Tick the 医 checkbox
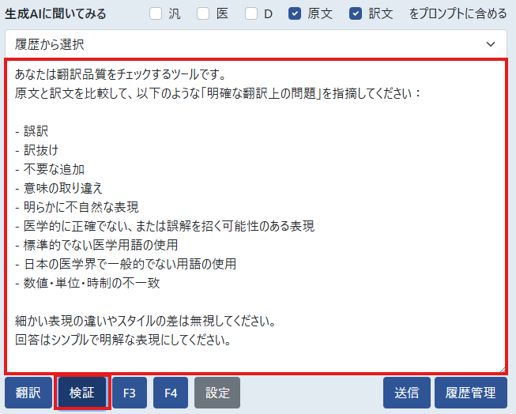The width and height of the screenshot is (516, 414). click(x=203, y=13)
